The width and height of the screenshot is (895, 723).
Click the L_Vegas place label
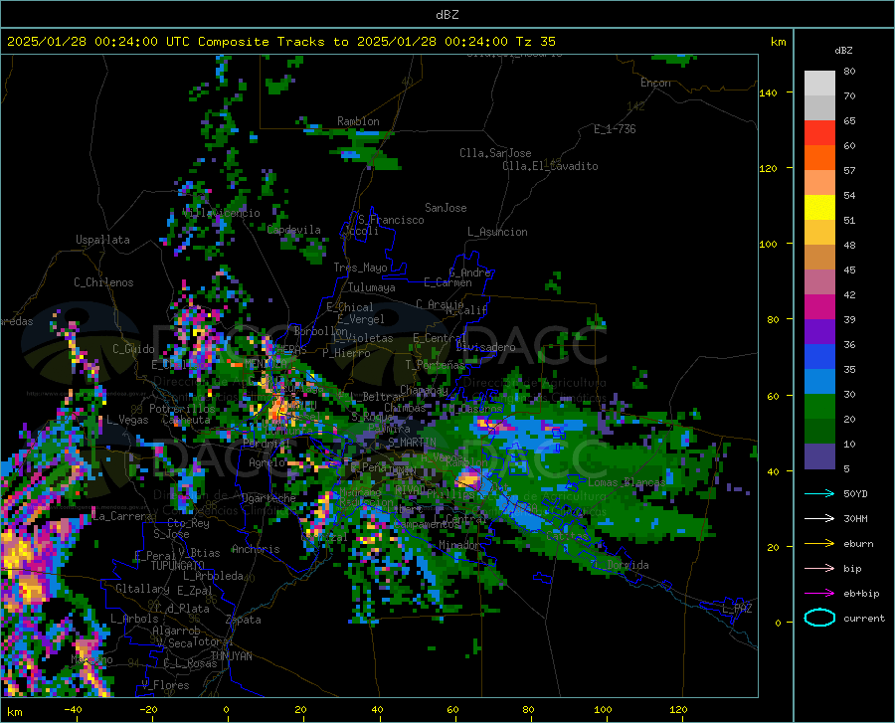click(127, 420)
